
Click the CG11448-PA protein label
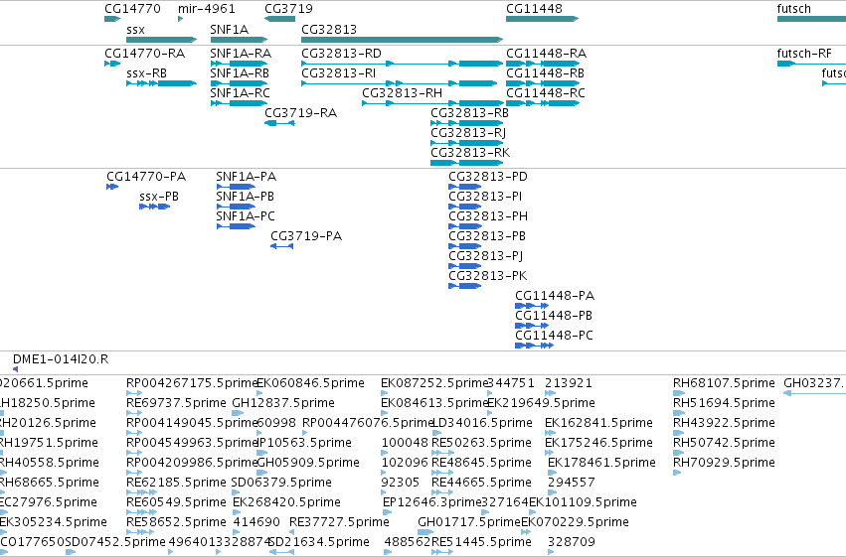tap(555, 296)
